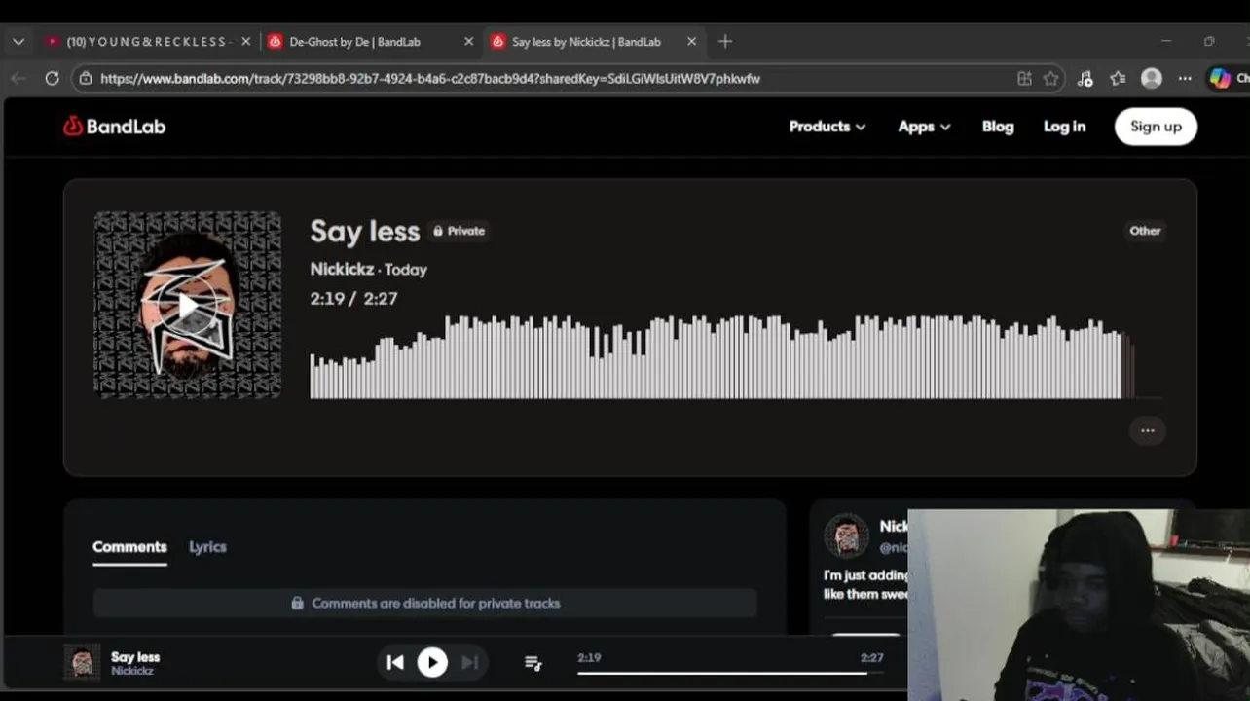This screenshot has width=1250, height=701.
Task: Select the Comments tab
Action: pos(129,547)
